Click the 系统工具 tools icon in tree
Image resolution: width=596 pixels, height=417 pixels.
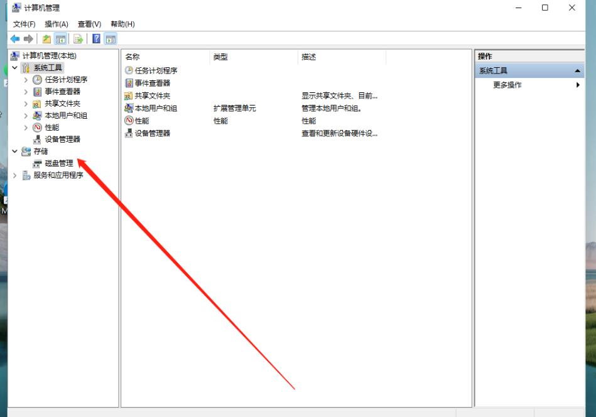point(26,68)
